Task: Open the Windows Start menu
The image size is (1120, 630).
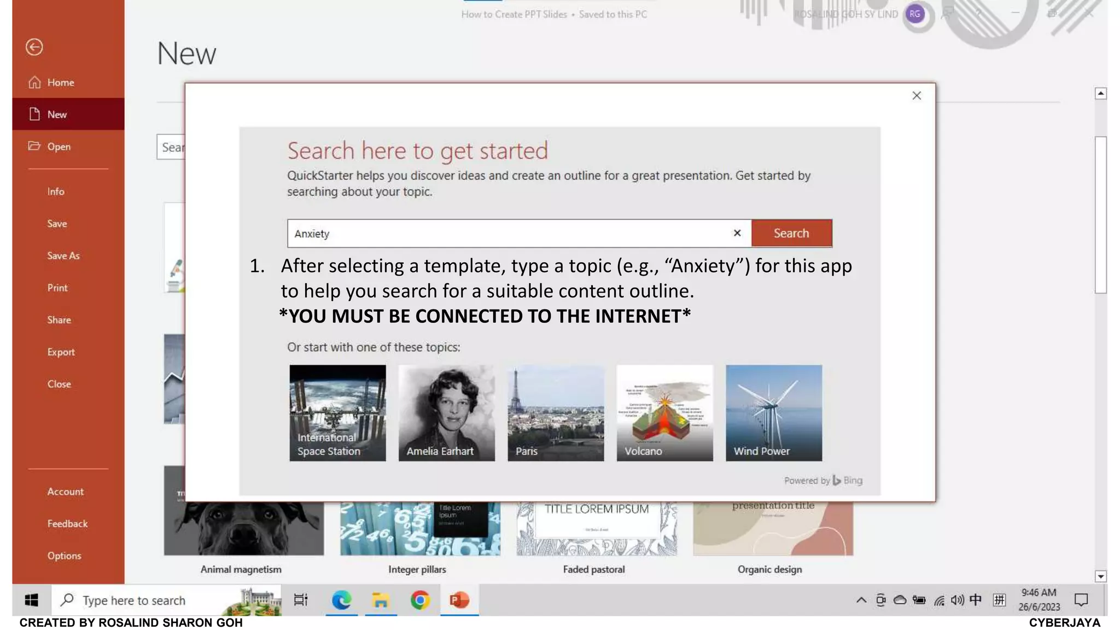Action: 32,600
